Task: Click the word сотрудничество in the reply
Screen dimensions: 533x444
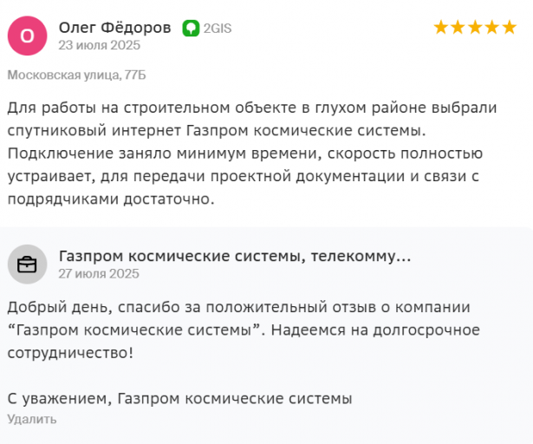Action: tap(70, 353)
